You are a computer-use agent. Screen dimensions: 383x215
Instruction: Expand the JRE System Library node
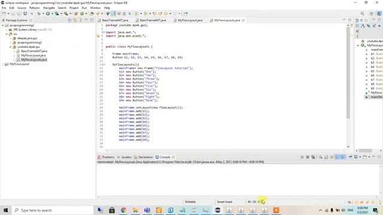(7, 30)
